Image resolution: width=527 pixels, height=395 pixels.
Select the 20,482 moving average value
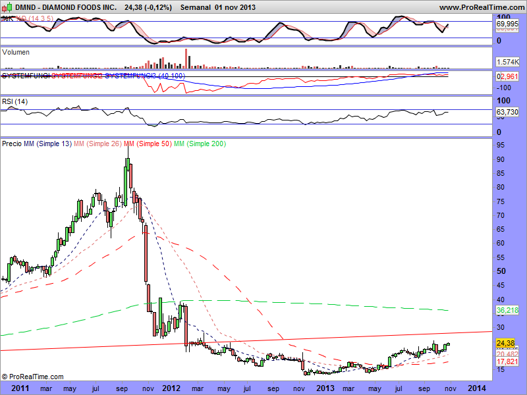click(507, 354)
